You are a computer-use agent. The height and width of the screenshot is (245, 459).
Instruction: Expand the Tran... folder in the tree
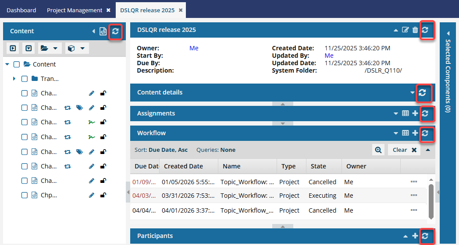(x=14, y=79)
